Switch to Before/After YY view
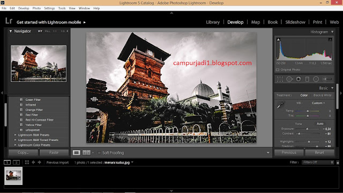The height and width of the screenshot is (193, 343). point(86,152)
